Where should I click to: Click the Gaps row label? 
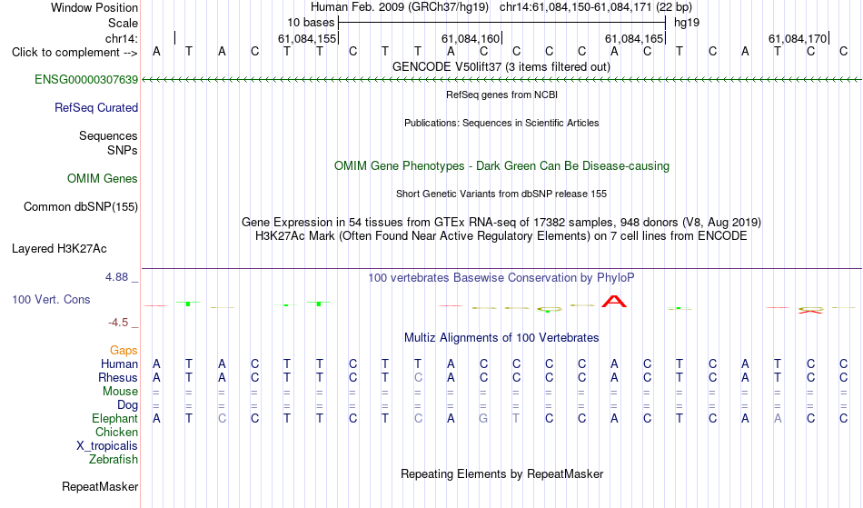pos(124,351)
